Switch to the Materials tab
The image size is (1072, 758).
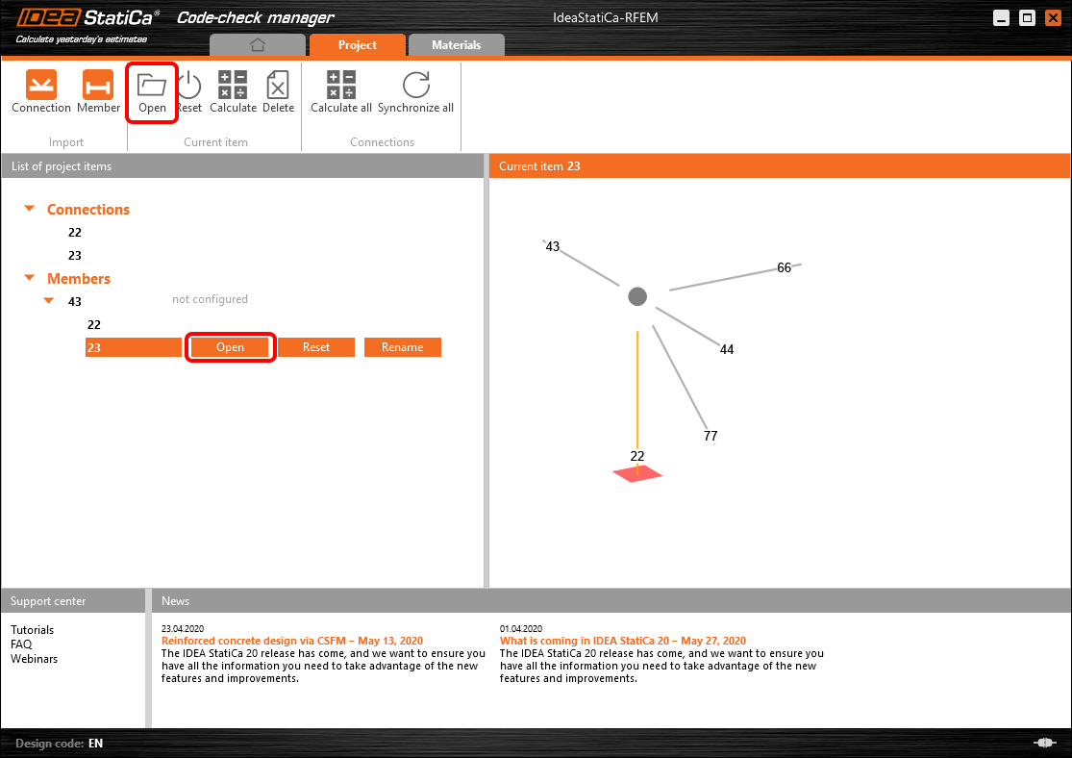coord(457,45)
